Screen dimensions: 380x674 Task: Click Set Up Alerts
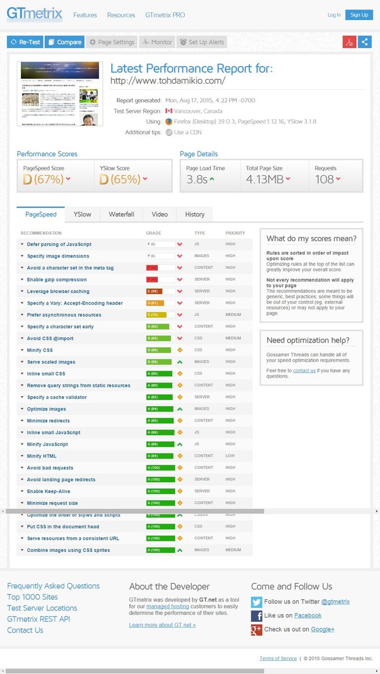point(202,42)
